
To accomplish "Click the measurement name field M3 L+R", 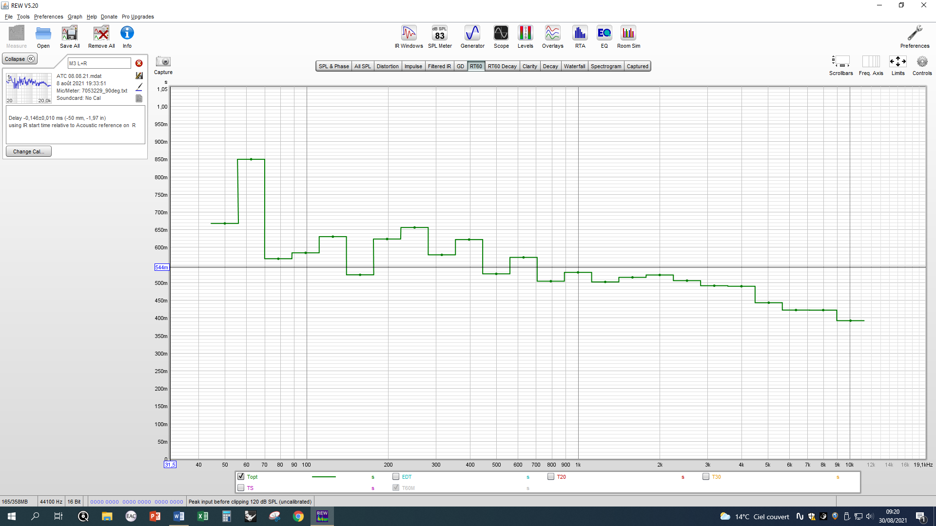I will 99,63.
